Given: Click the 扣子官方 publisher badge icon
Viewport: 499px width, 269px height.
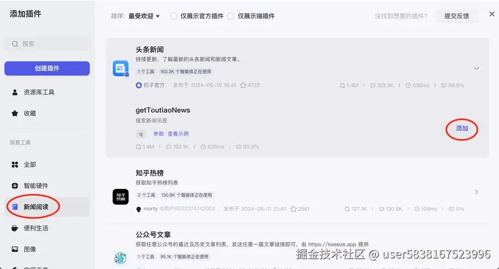Looking at the screenshot, I should (x=138, y=85).
